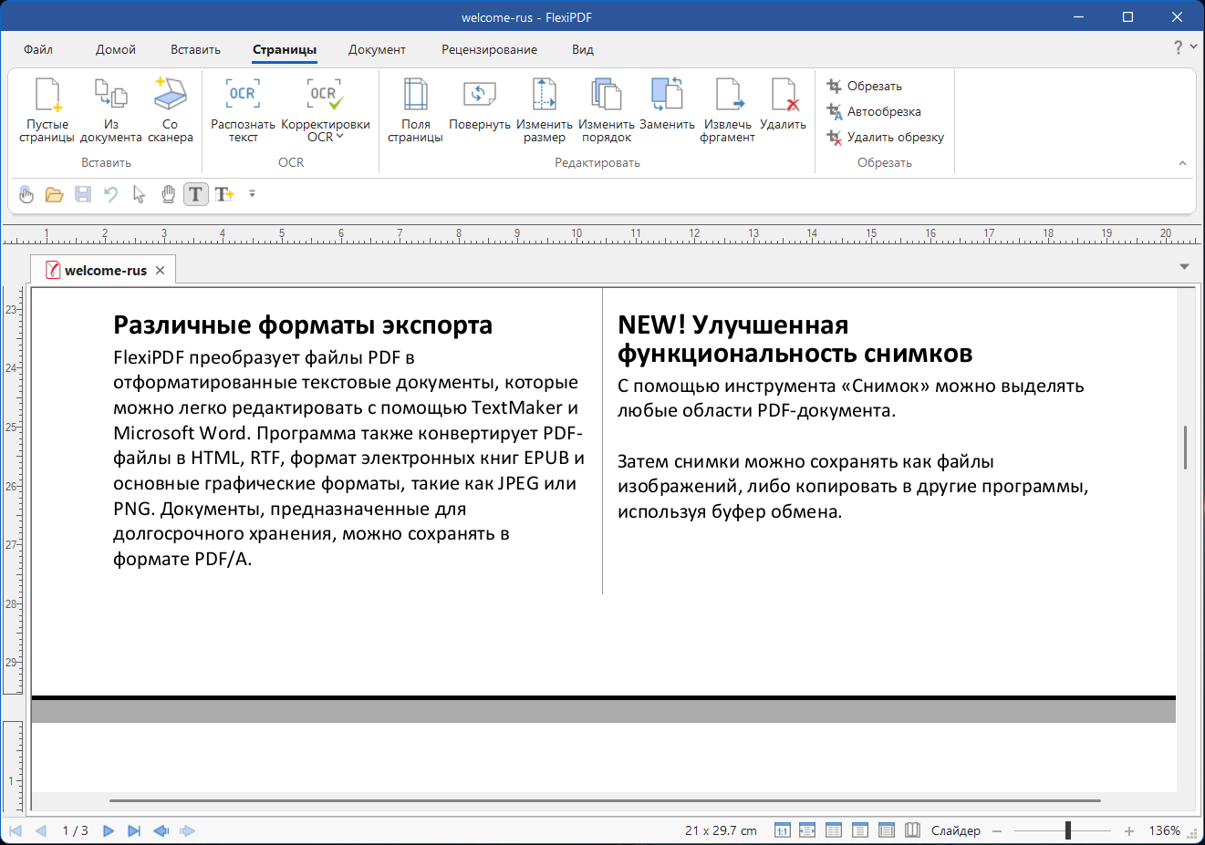The image size is (1205, 845).
Task: Open the Файл menu
Action: point(38,50)
